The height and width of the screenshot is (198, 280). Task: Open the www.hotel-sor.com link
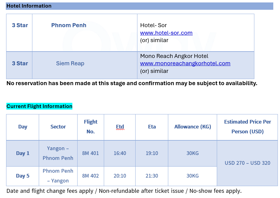click(x=166, y=33)
